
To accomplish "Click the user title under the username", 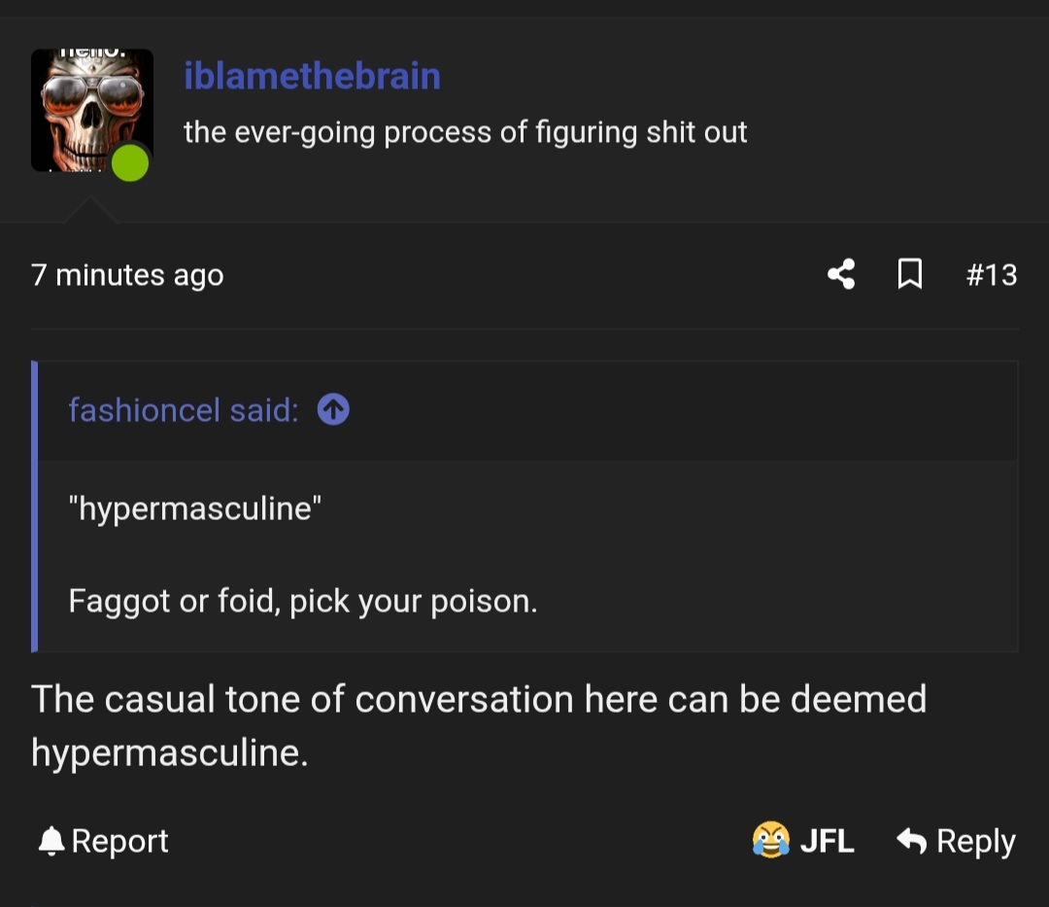I will coord(465,131).
